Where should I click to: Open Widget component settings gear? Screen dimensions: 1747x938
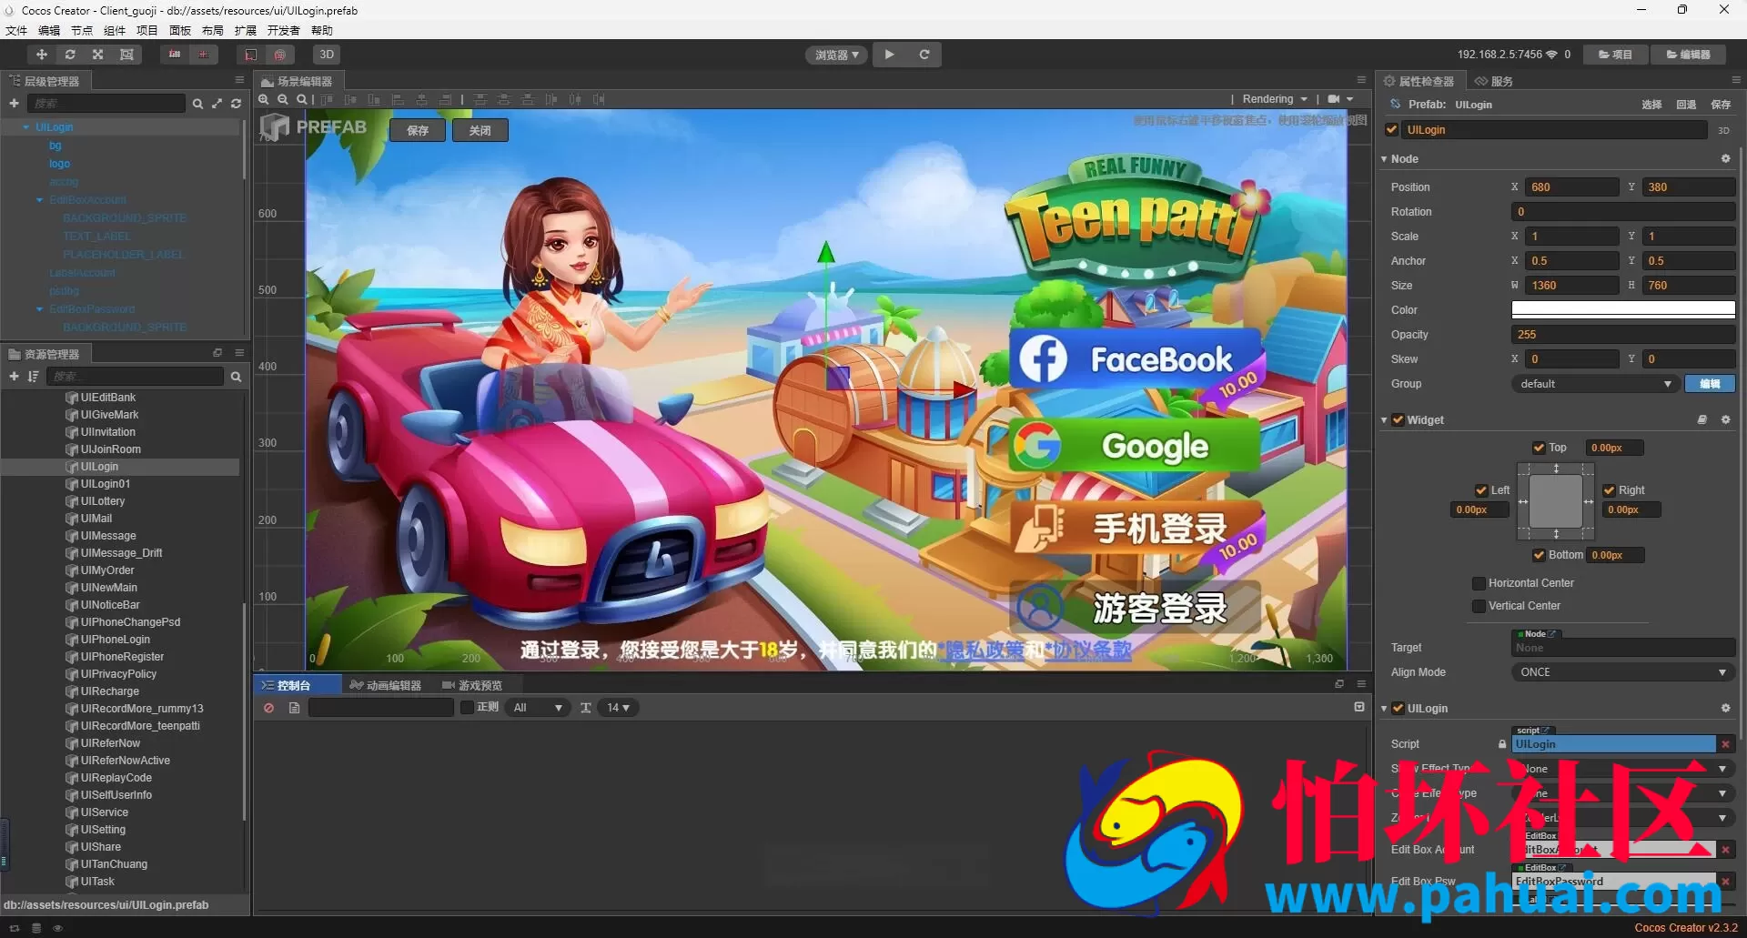coord(1725,419)
